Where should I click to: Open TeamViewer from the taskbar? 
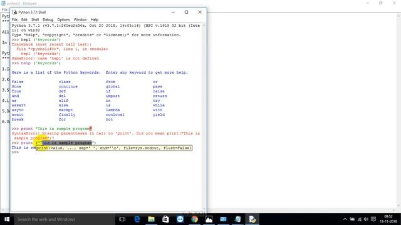coord(180,219)
